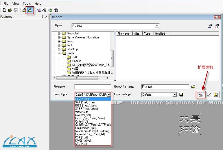Open the path dropdown showing F:\xiazai
The image size is (223, 150).
click(x=157, y=26)
